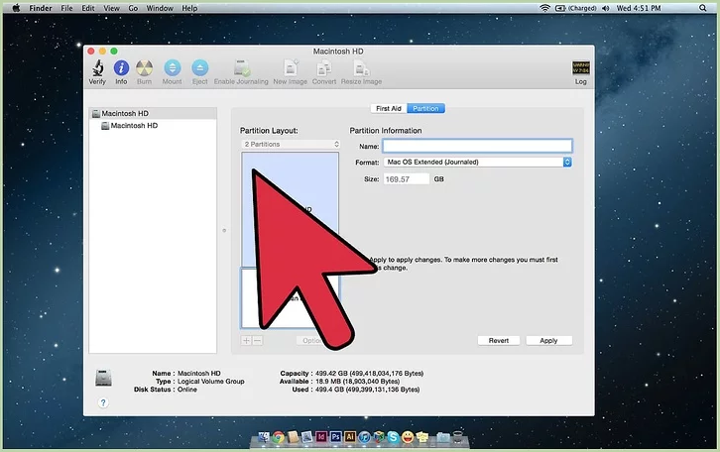Open the Go menu
Image resolution: width=720 pixels, height=452 pixels.
(133, 8)
